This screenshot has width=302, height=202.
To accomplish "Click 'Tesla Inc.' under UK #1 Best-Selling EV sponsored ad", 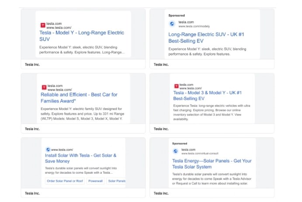I will point(161,65).
